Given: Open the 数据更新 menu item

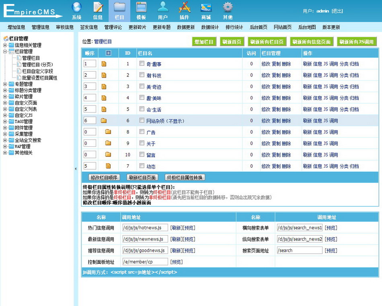Looking at the screenshot, I should coord(186,27).
